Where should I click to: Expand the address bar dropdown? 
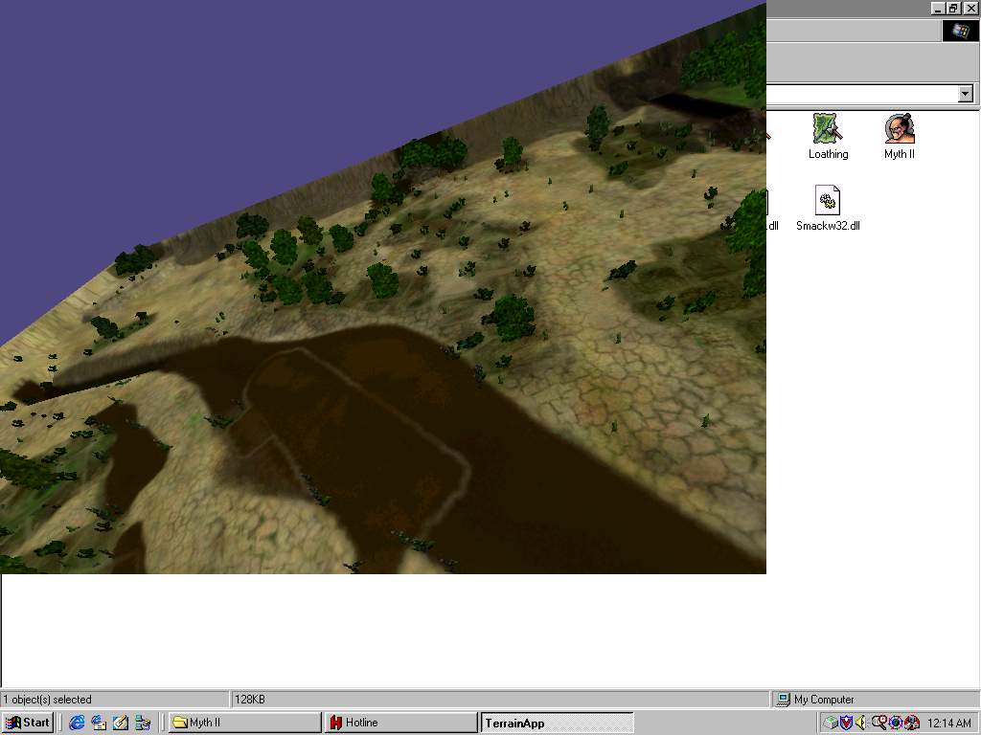click(965, 93)
